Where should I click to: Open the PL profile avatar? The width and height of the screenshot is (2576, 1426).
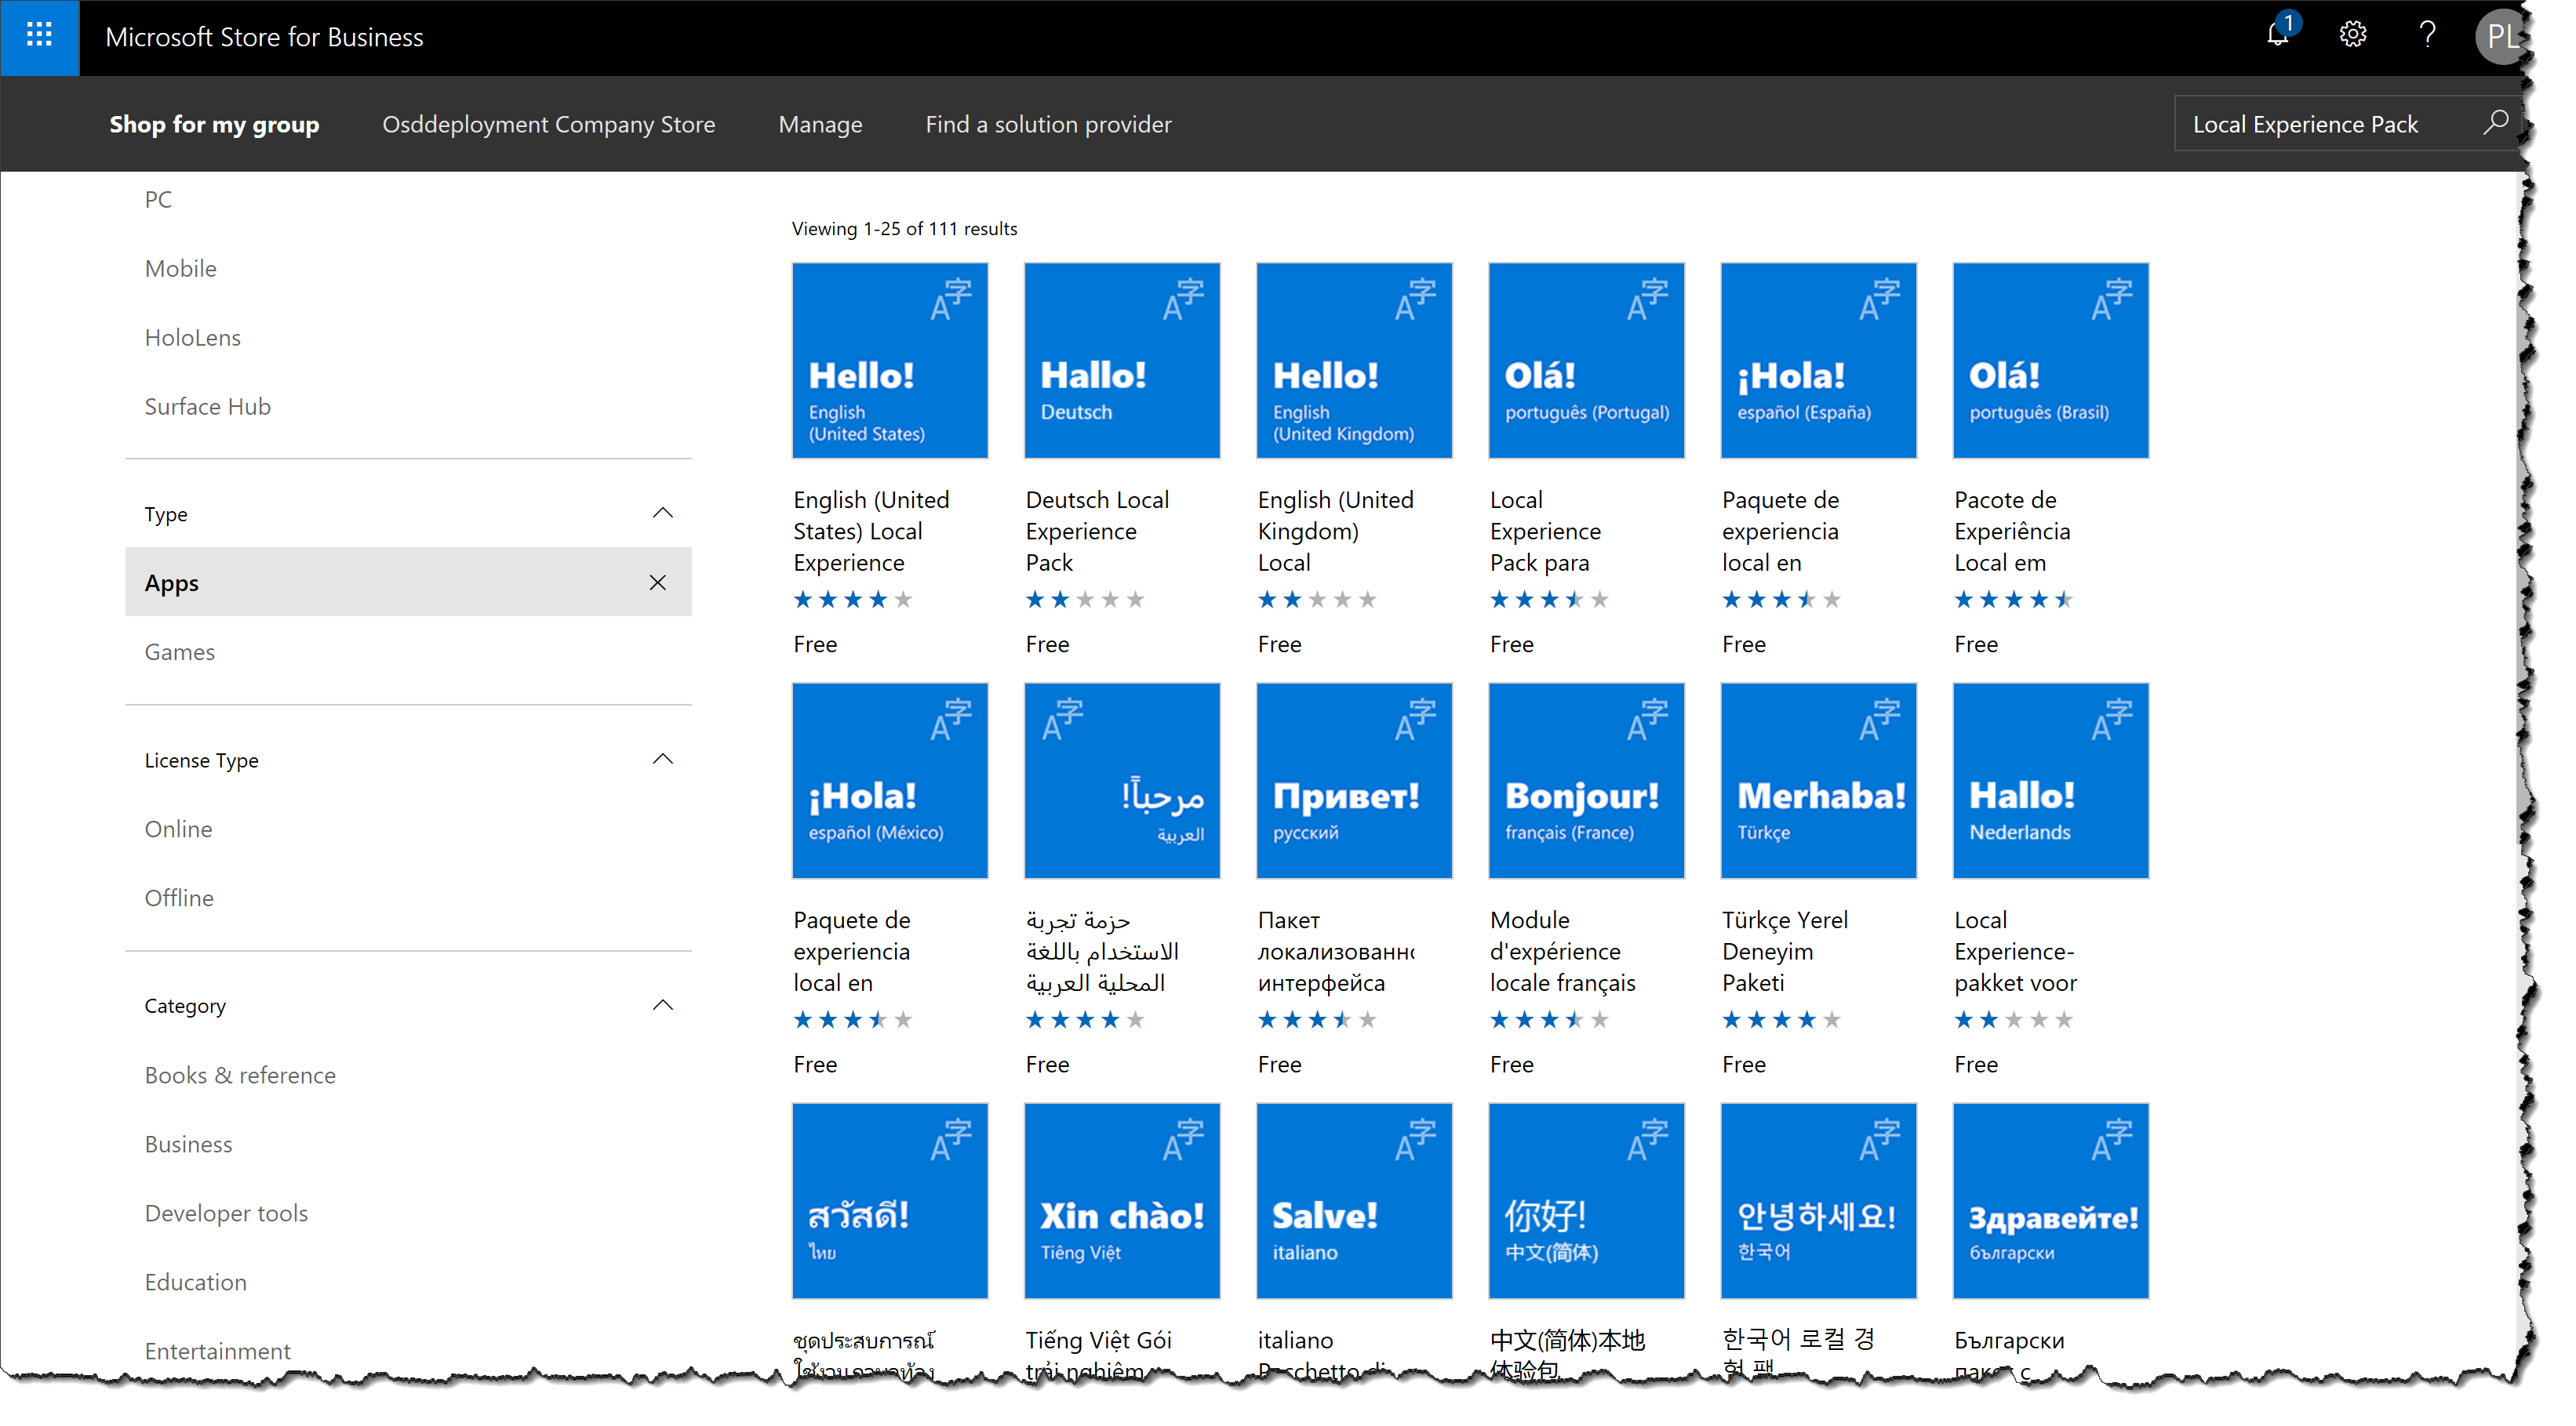(x=2504, y=37)
